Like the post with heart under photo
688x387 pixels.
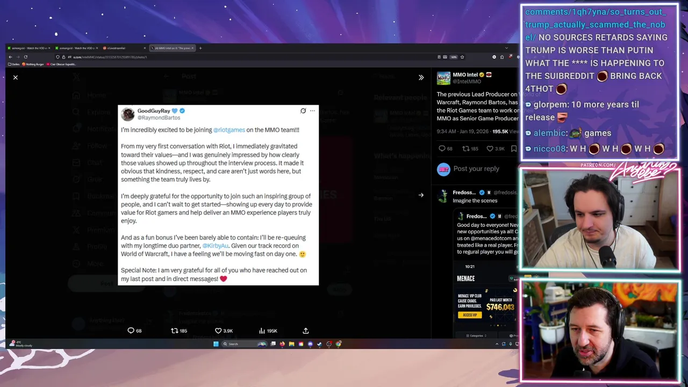pos(218,331)
